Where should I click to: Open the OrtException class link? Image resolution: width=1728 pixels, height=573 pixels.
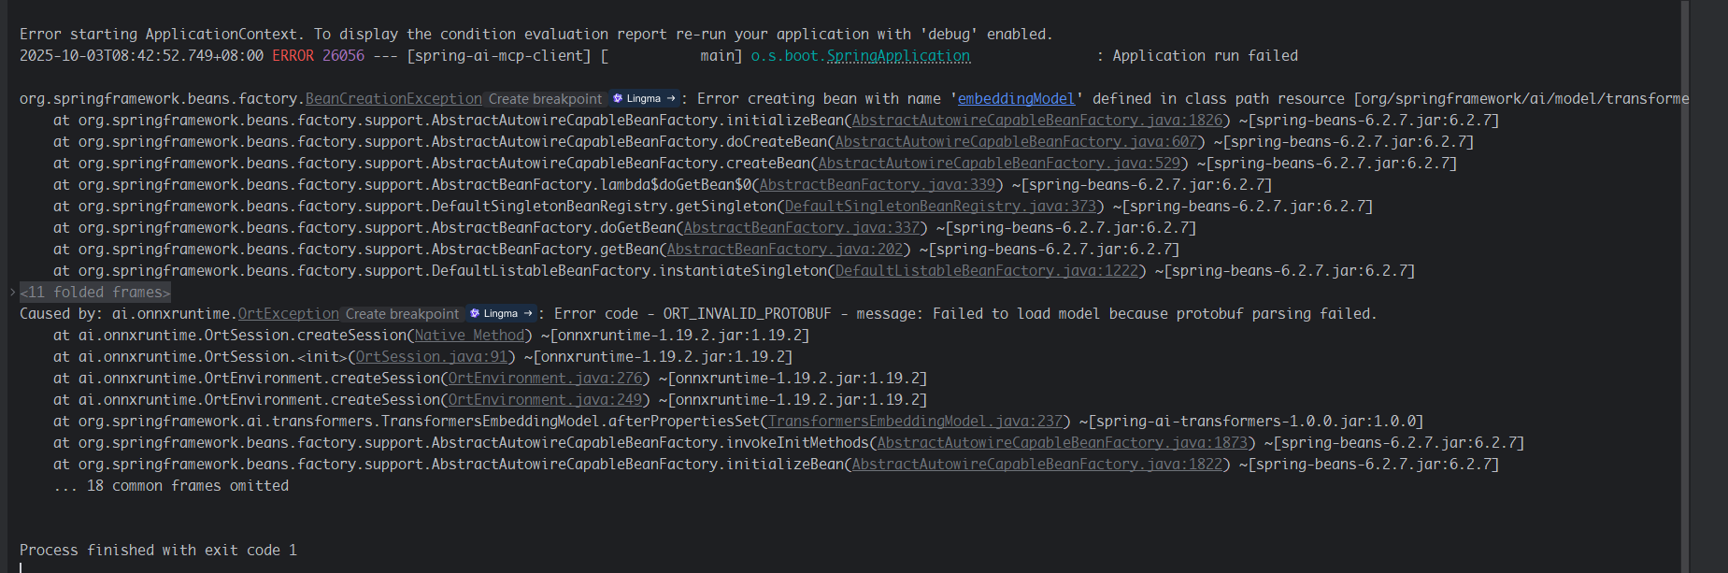pos(288,314)
